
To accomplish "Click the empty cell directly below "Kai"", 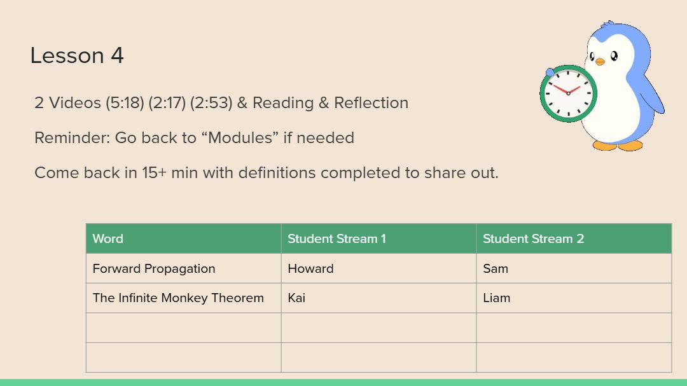I will click(x=378, y=327).
